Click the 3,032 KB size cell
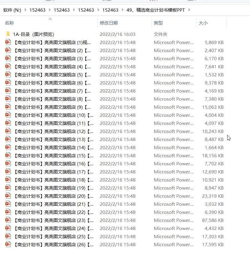 pyautogui.click(x=214, y=204)
